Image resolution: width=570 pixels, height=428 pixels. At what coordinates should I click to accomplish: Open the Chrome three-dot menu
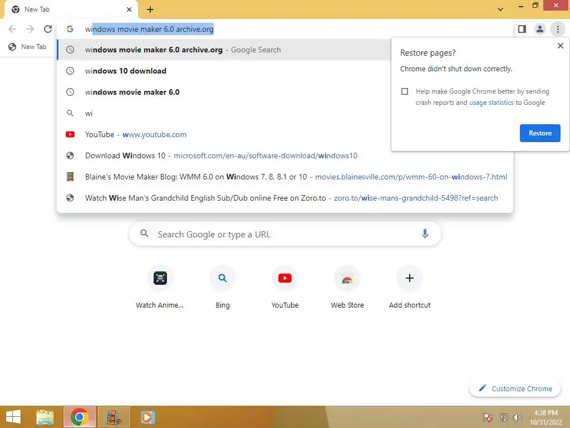coord(558,29)
